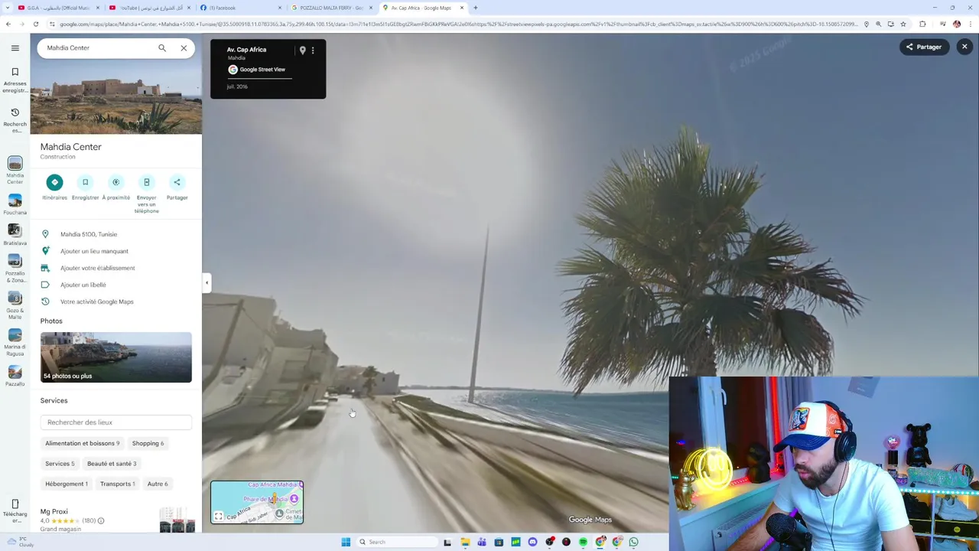The image size is (979, 551).
Task: Select the Pozzallo & Zona recent place
Action: [15, 269]
